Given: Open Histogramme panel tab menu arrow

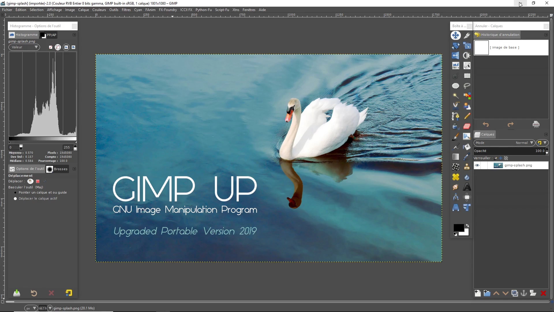Looking at the screenshot, I should (74, 35).
